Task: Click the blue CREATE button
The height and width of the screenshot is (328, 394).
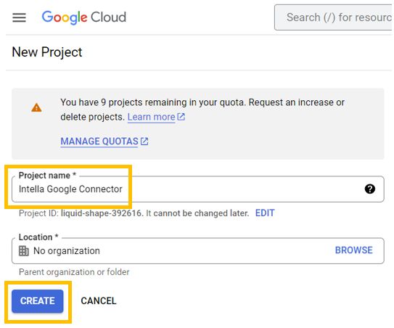Action: pyautogui.click(x=38, y=301)
